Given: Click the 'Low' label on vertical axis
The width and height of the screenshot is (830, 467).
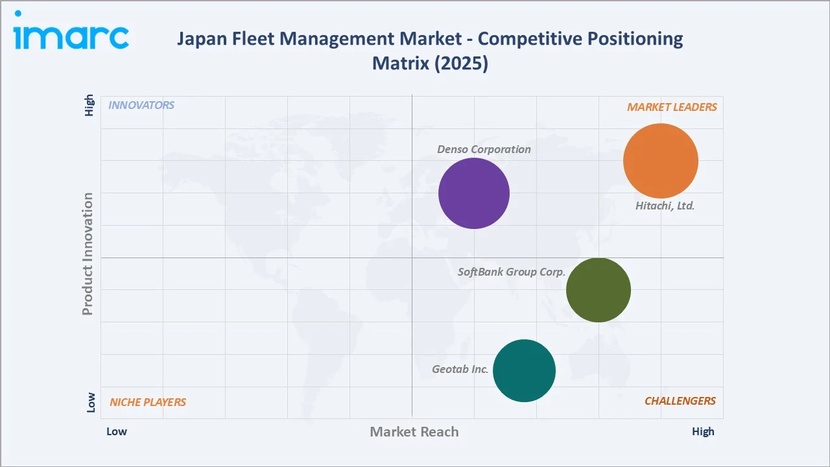Looking at the screenshot, I should [x=91, y=402].
